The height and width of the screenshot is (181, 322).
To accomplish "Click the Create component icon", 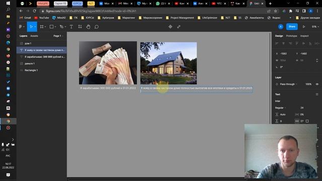I will pyautogui.click(x=170, y=27).
